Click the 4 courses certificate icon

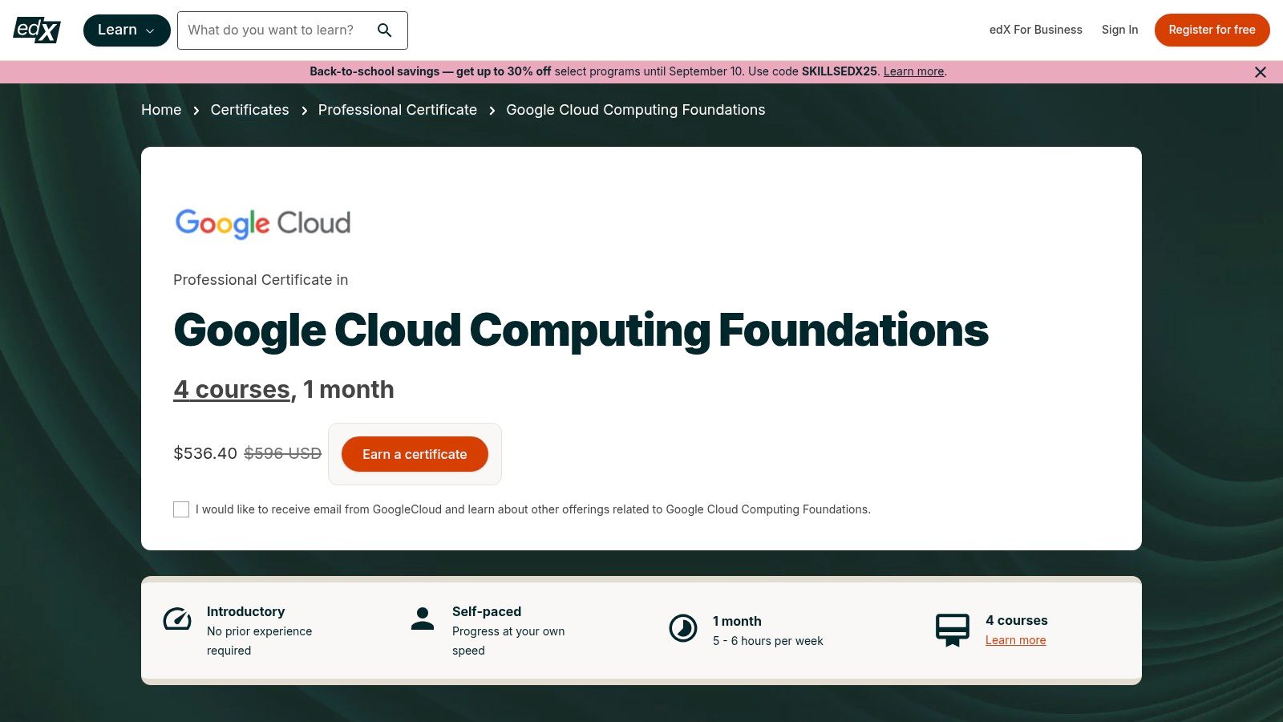click(x=953, y=630)
